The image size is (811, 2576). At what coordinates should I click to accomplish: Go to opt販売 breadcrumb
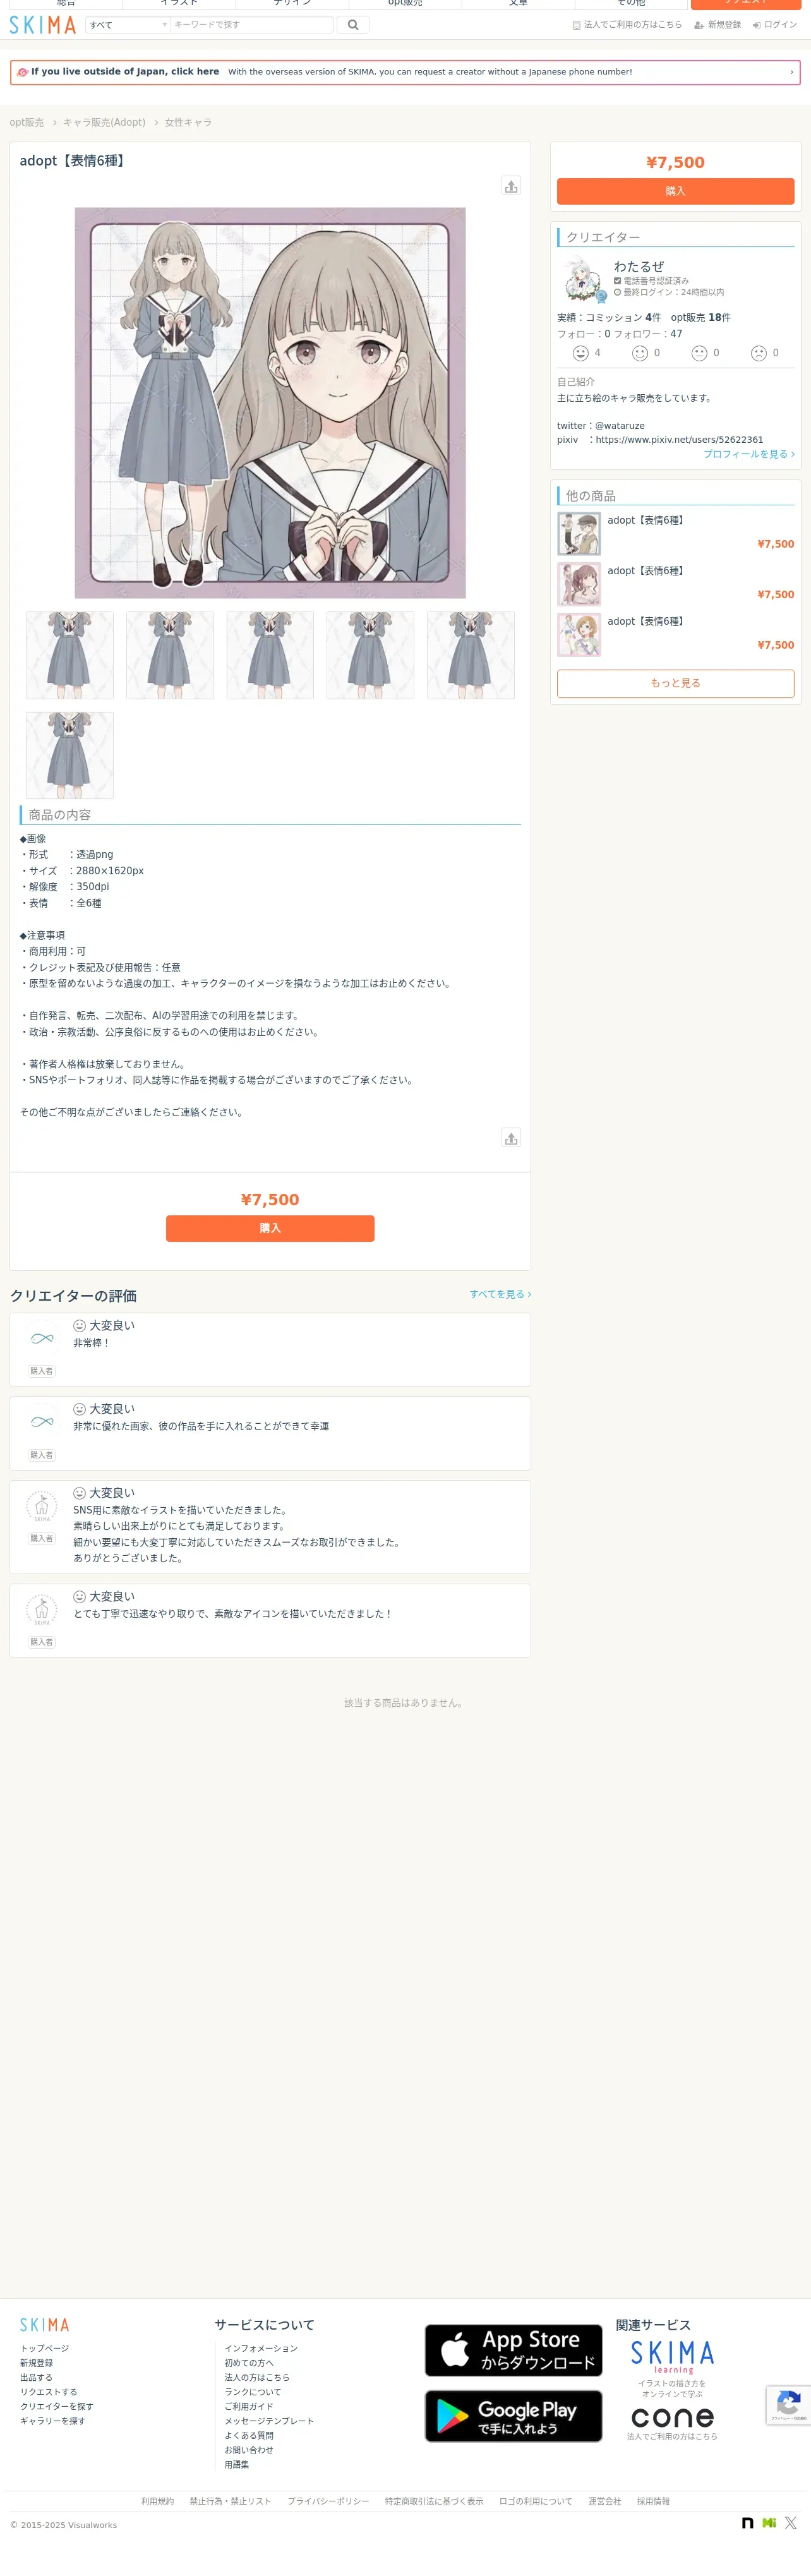(x=27, y=122)
